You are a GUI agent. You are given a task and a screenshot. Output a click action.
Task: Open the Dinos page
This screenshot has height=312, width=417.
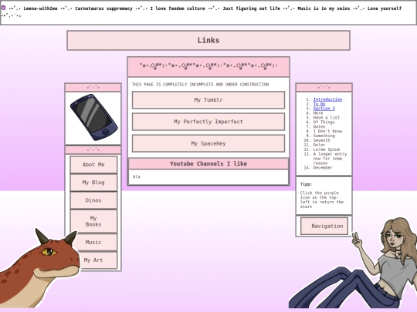tap(93, 200)
